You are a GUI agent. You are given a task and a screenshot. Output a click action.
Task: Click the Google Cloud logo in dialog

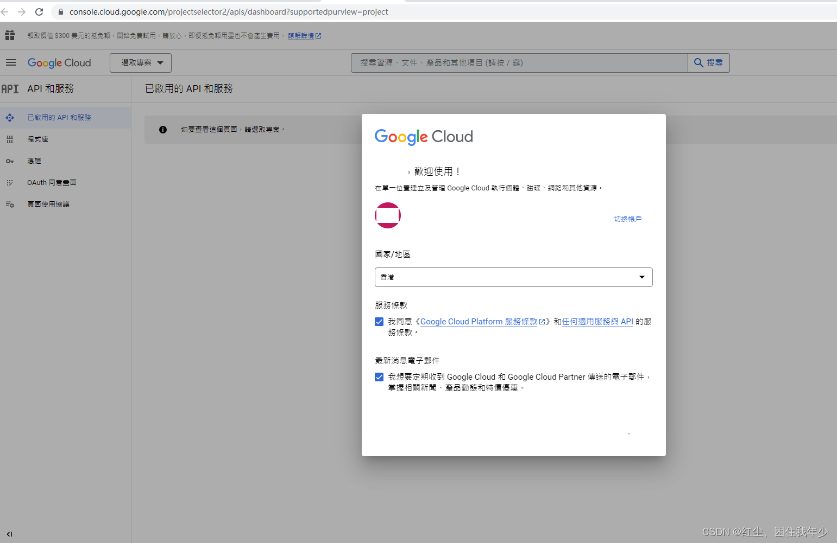tap(424, 137)
